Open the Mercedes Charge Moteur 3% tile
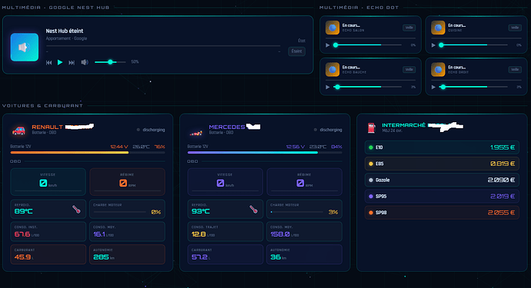The height and width of the screenshot is (288, 531). click(x=305, y=209)
